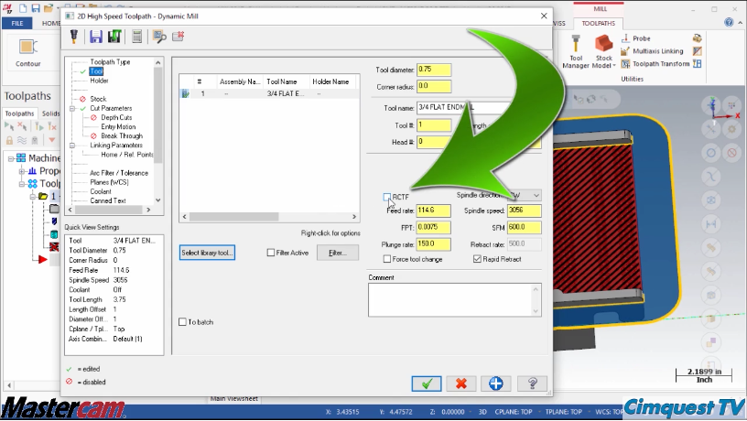Click the Save icon in main window title bar
The width and height of the screenshot is (747, 421).
36,8
